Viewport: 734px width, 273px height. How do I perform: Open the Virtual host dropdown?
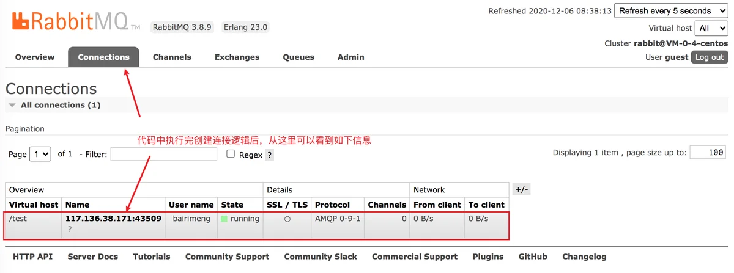click(711, 28)
